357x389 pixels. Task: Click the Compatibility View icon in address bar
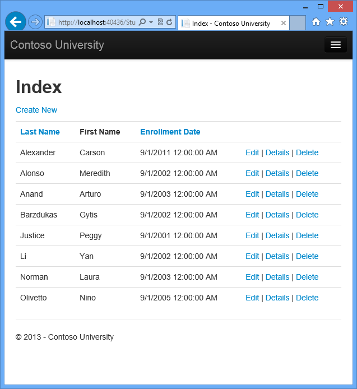coord(160,22)
